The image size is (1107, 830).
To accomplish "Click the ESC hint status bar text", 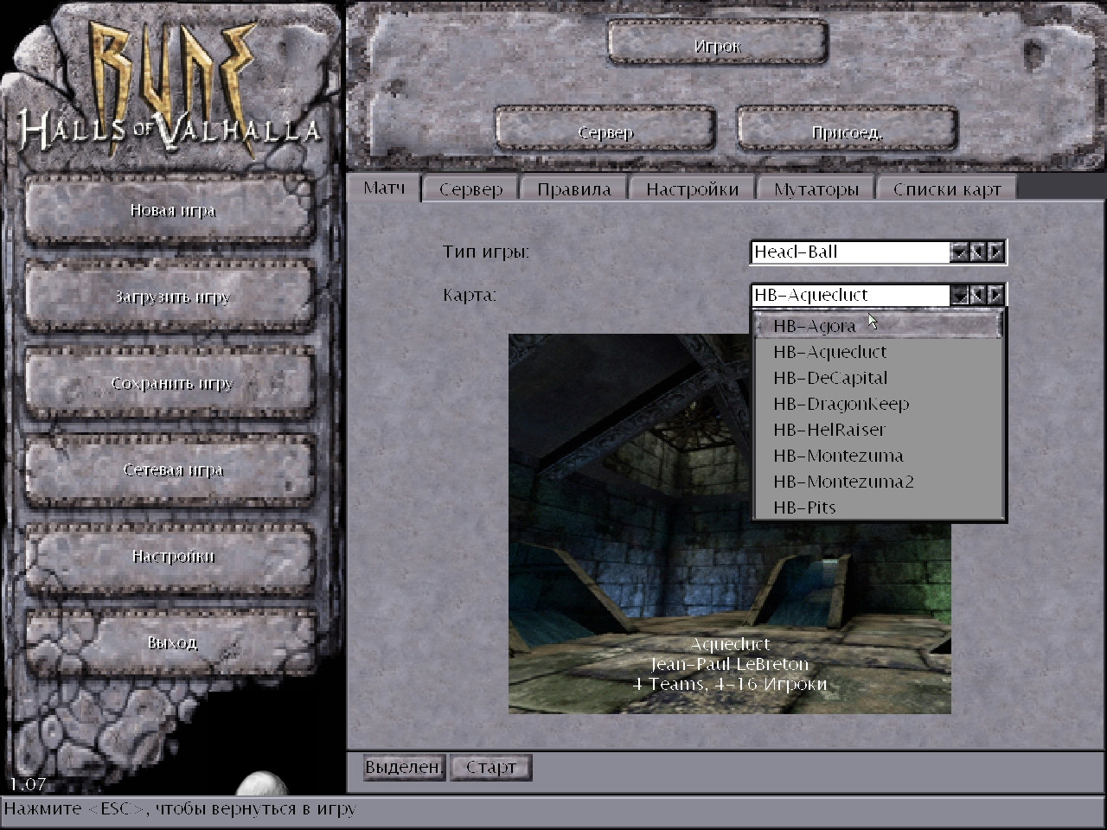I will point(180,809).
